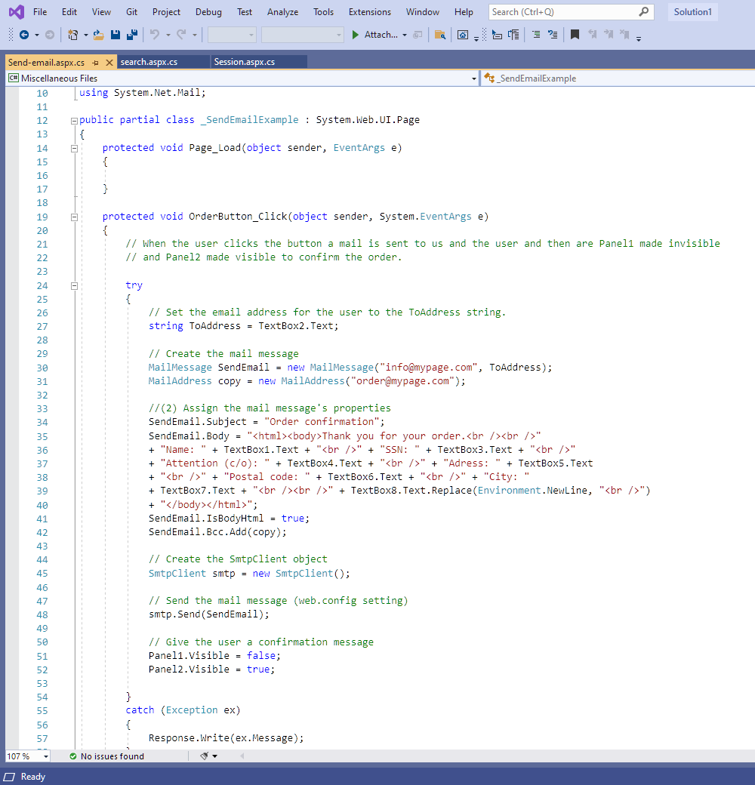Click the Attach... button label

(x=381, y=35)
